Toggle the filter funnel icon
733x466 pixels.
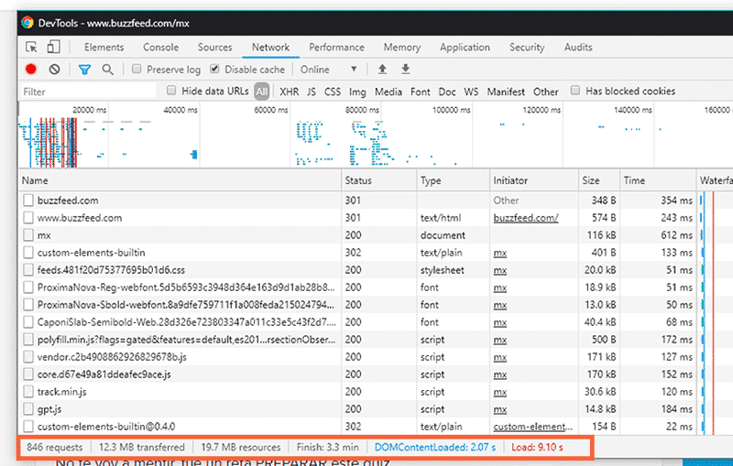pos(84,70)
